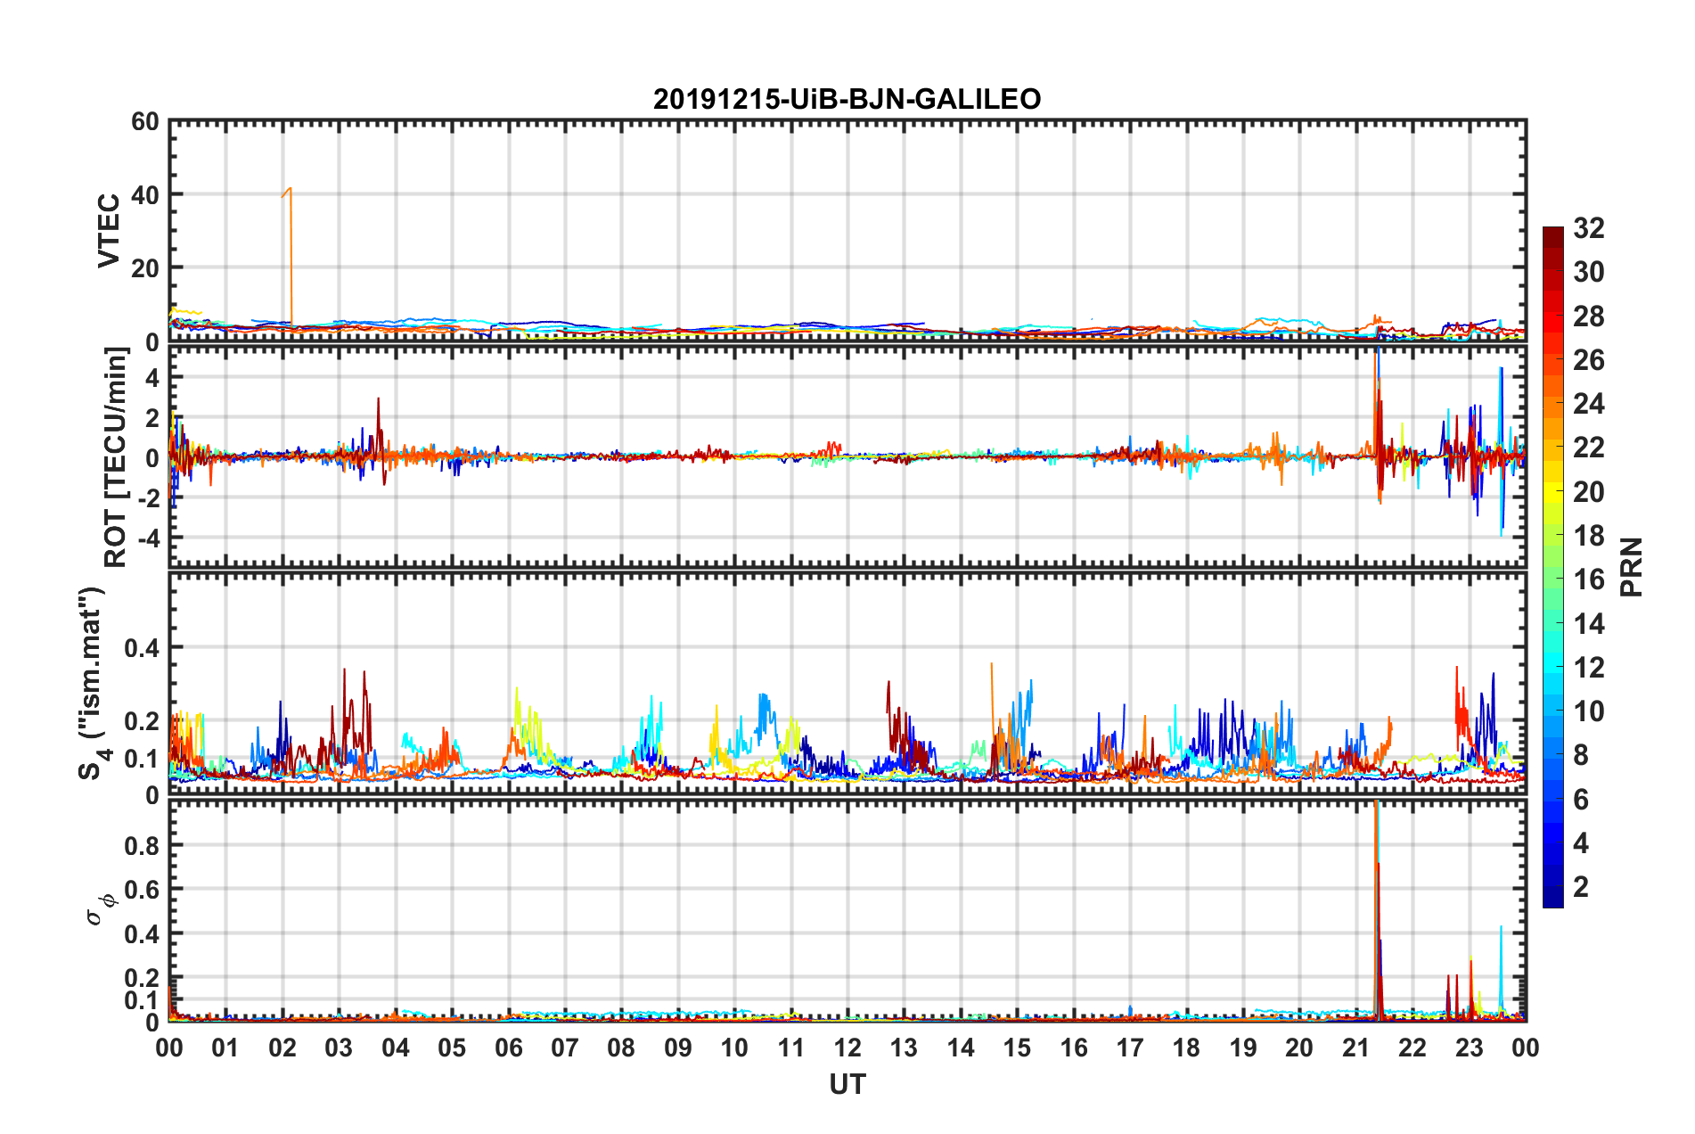Click the PRN color scale bar
Viewport: 1695px width, 1134px height.
point(1552,567)
